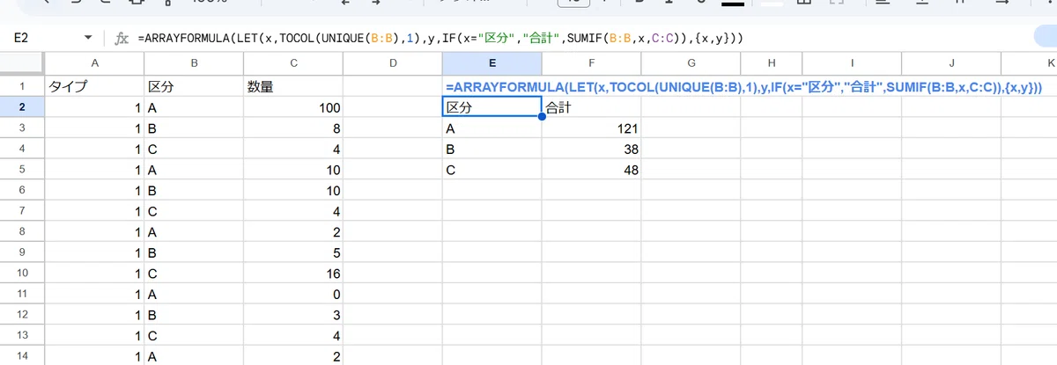Select column E header

coord(492,63)
